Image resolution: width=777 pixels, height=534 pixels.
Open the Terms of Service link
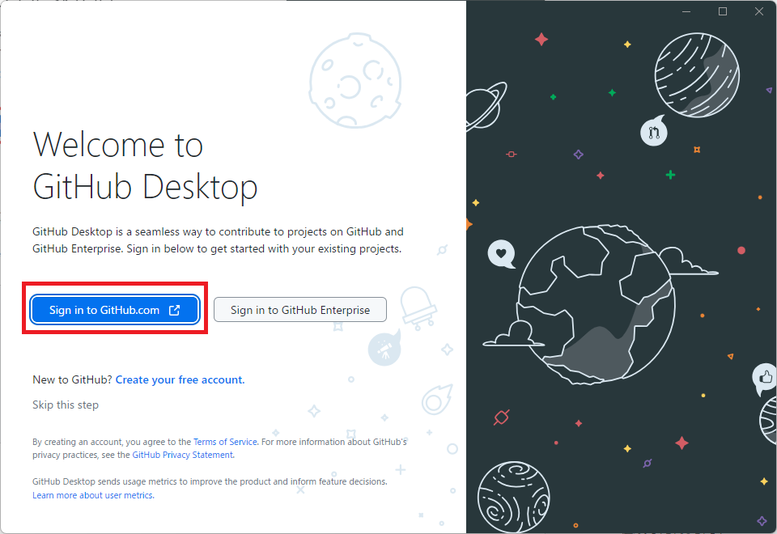pyautogui.click(x=225, y=442)
